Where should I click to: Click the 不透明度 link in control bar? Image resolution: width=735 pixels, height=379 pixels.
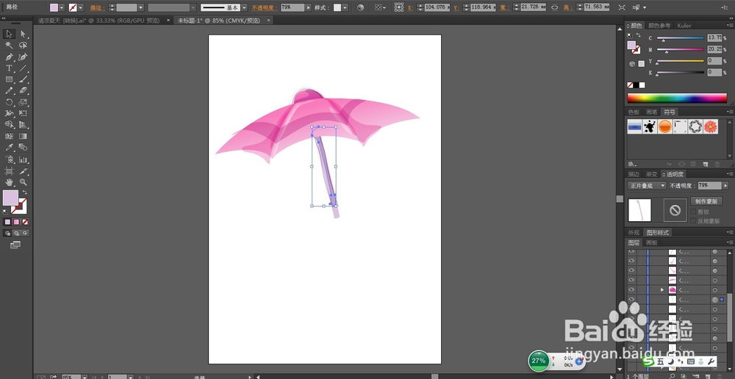[x=265, y=7]
